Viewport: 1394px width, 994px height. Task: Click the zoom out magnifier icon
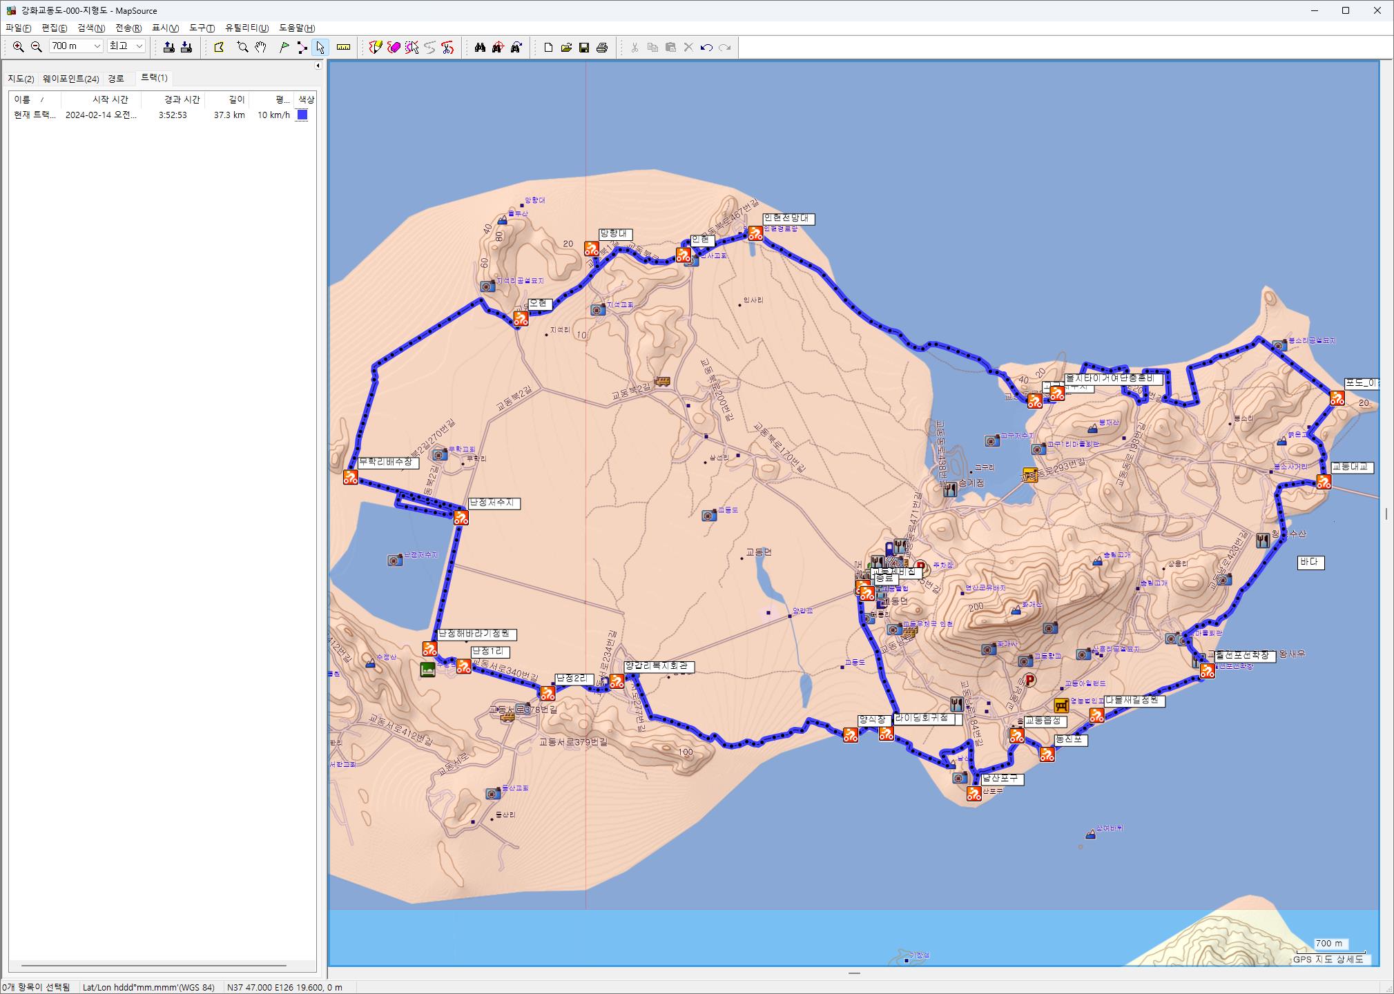(x=37, y=47)
